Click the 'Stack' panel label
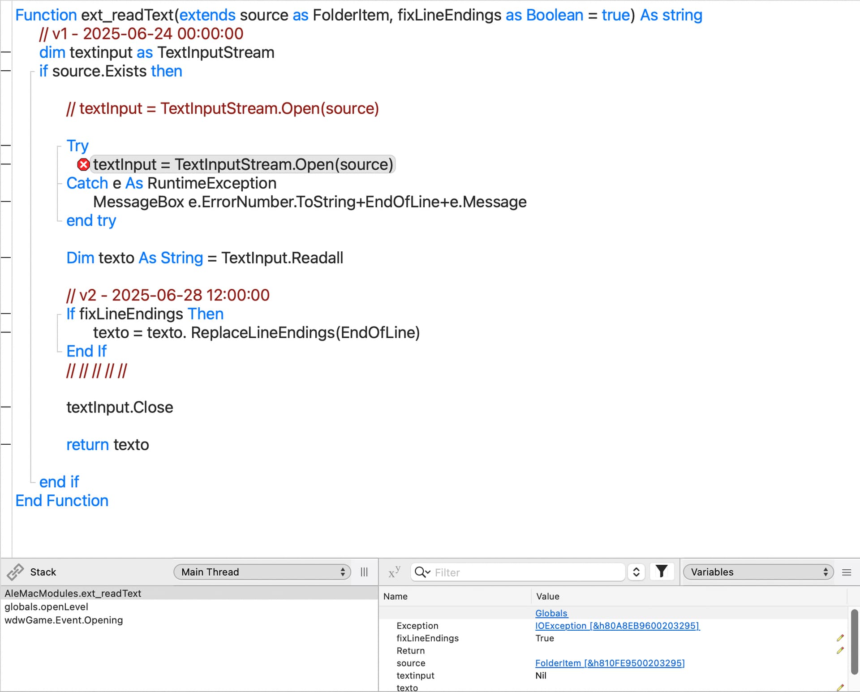The width and height of the screenshot is (860, 692). [43, 572]
